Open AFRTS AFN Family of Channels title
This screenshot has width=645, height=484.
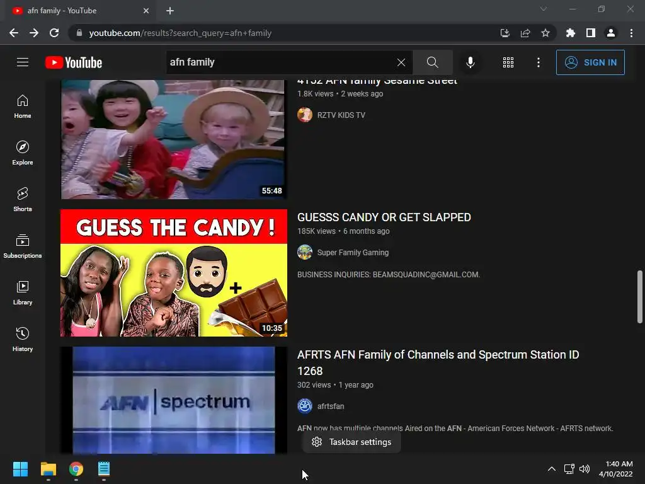point(438,362)
